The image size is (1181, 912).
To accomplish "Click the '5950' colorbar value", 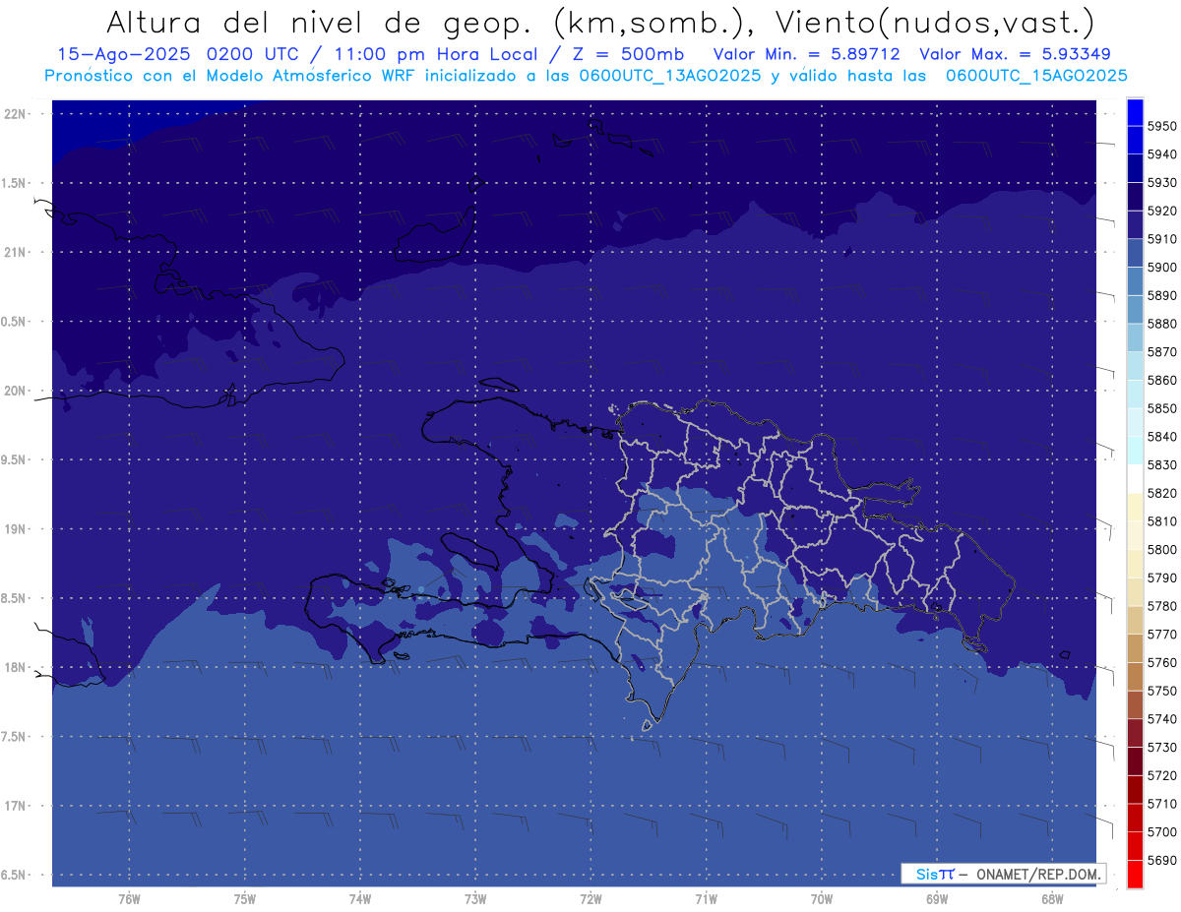I will point(1162,126).
